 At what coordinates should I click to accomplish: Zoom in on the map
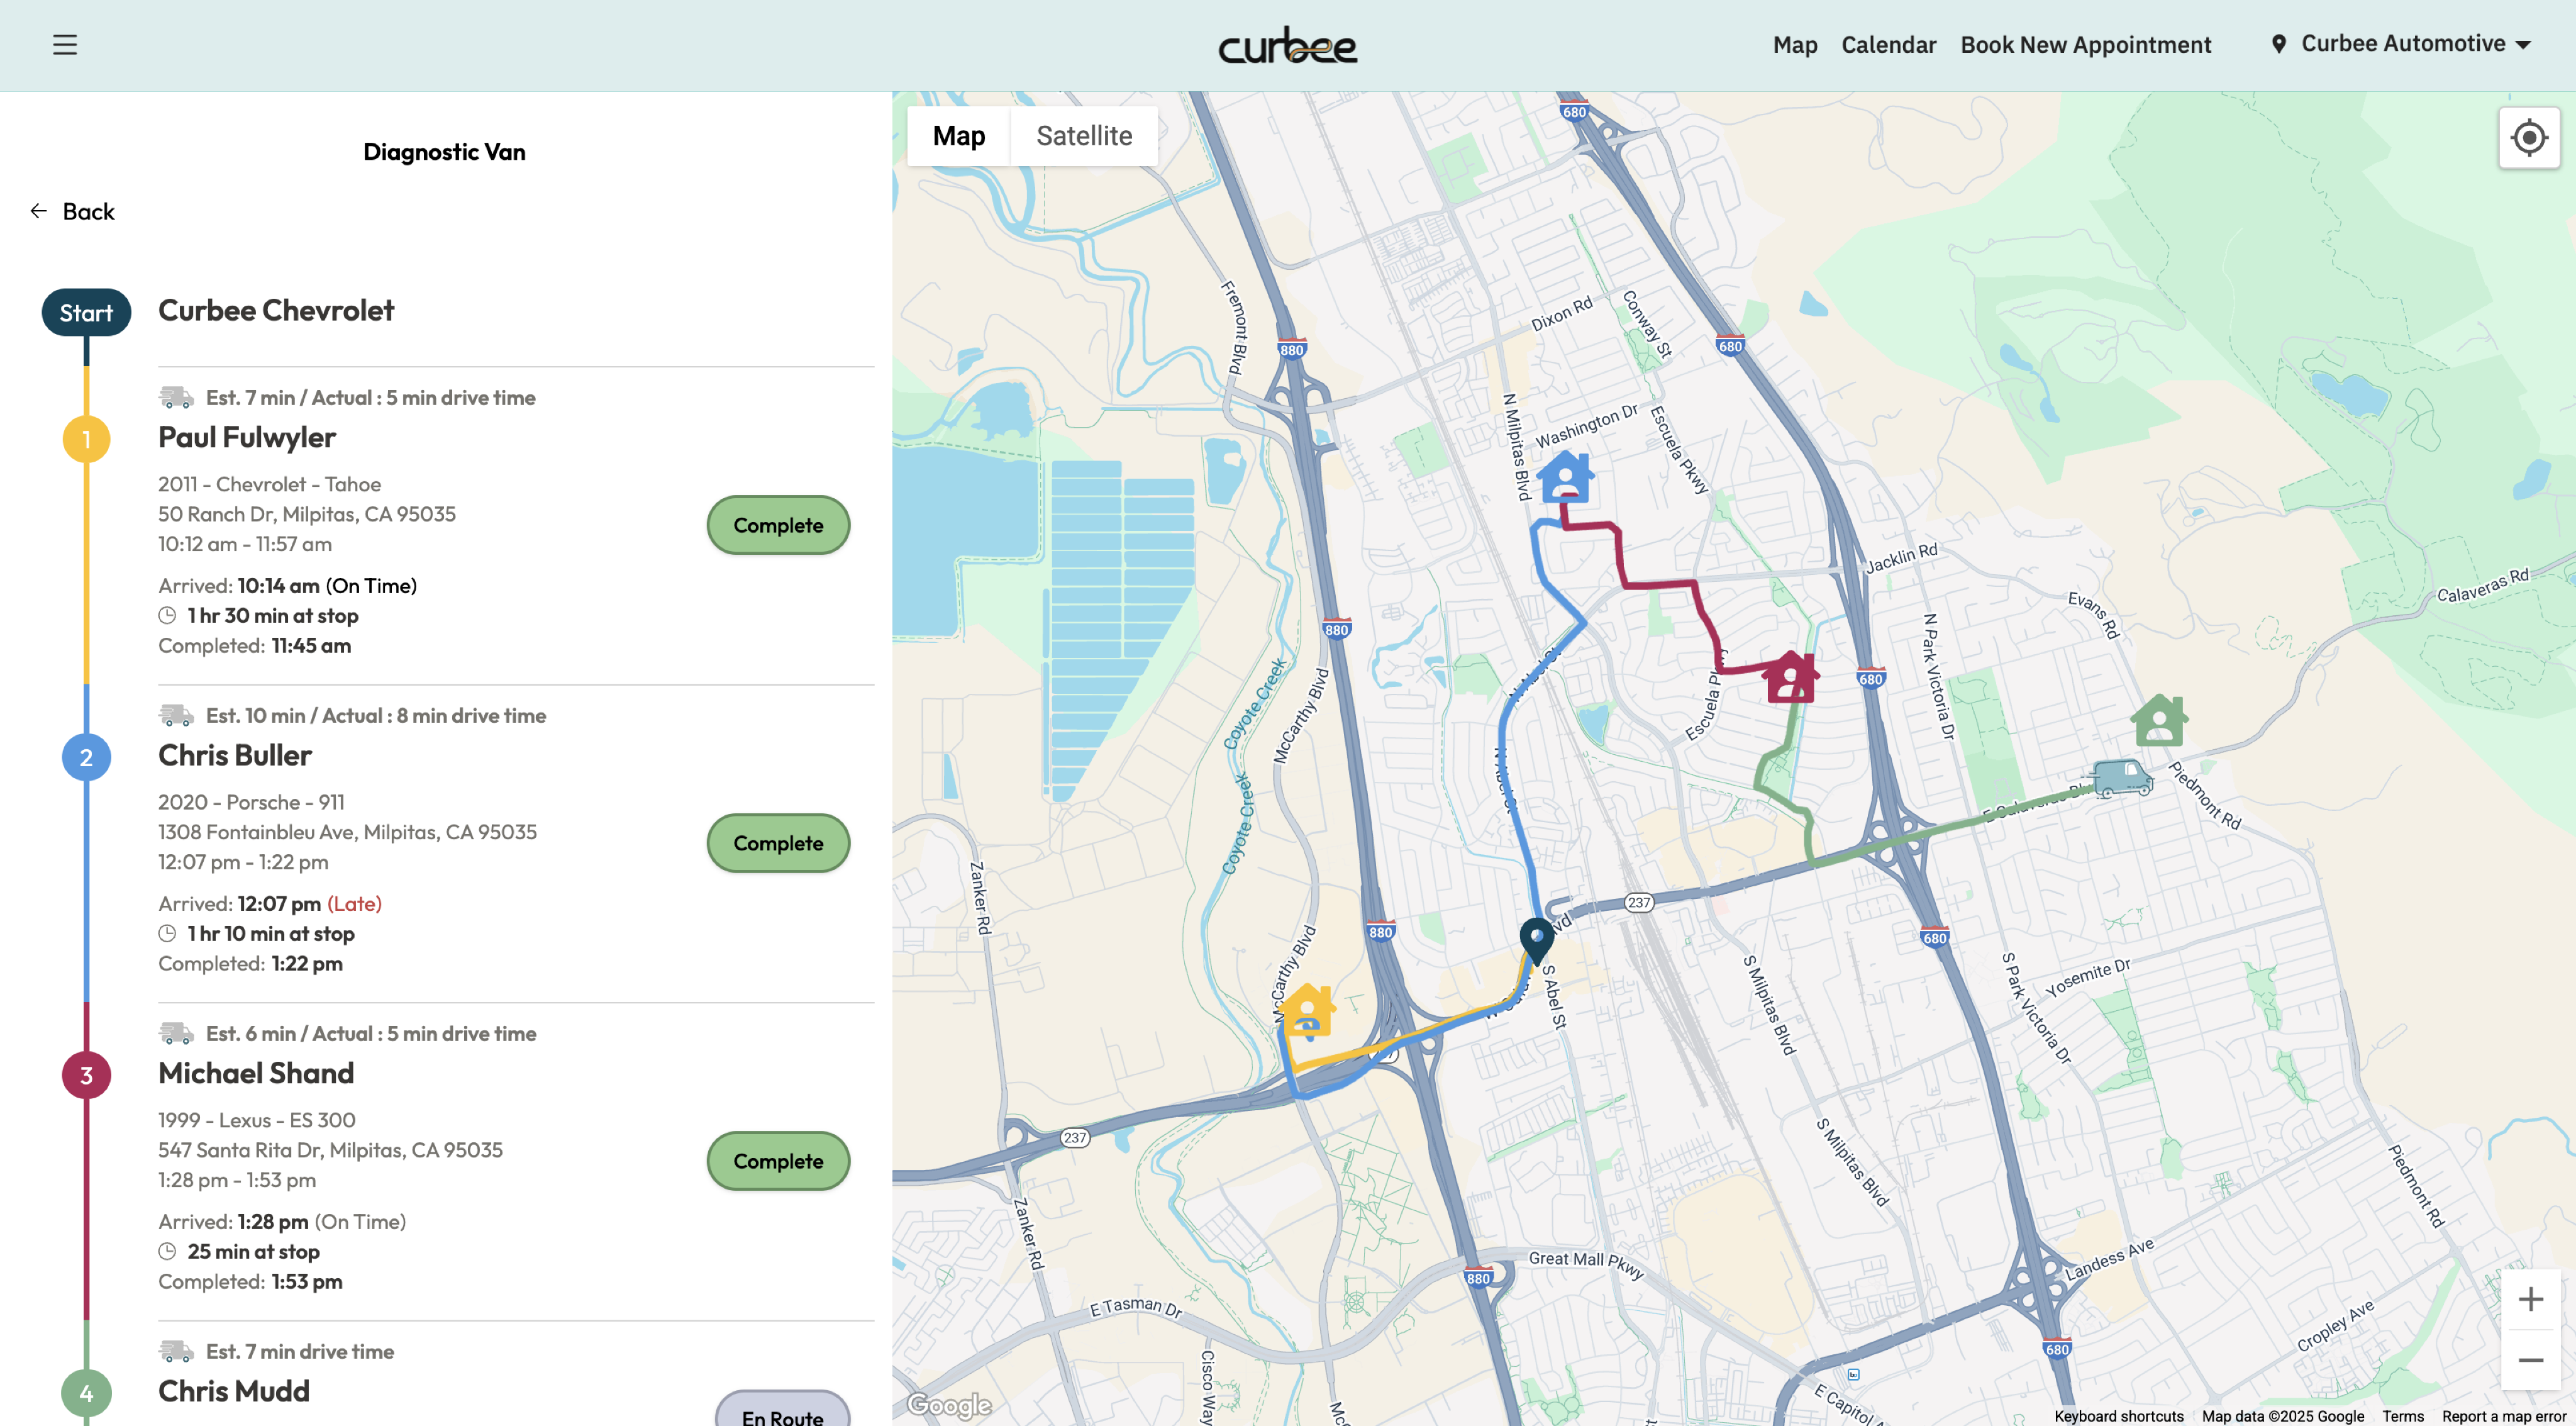point(2530,1299)
